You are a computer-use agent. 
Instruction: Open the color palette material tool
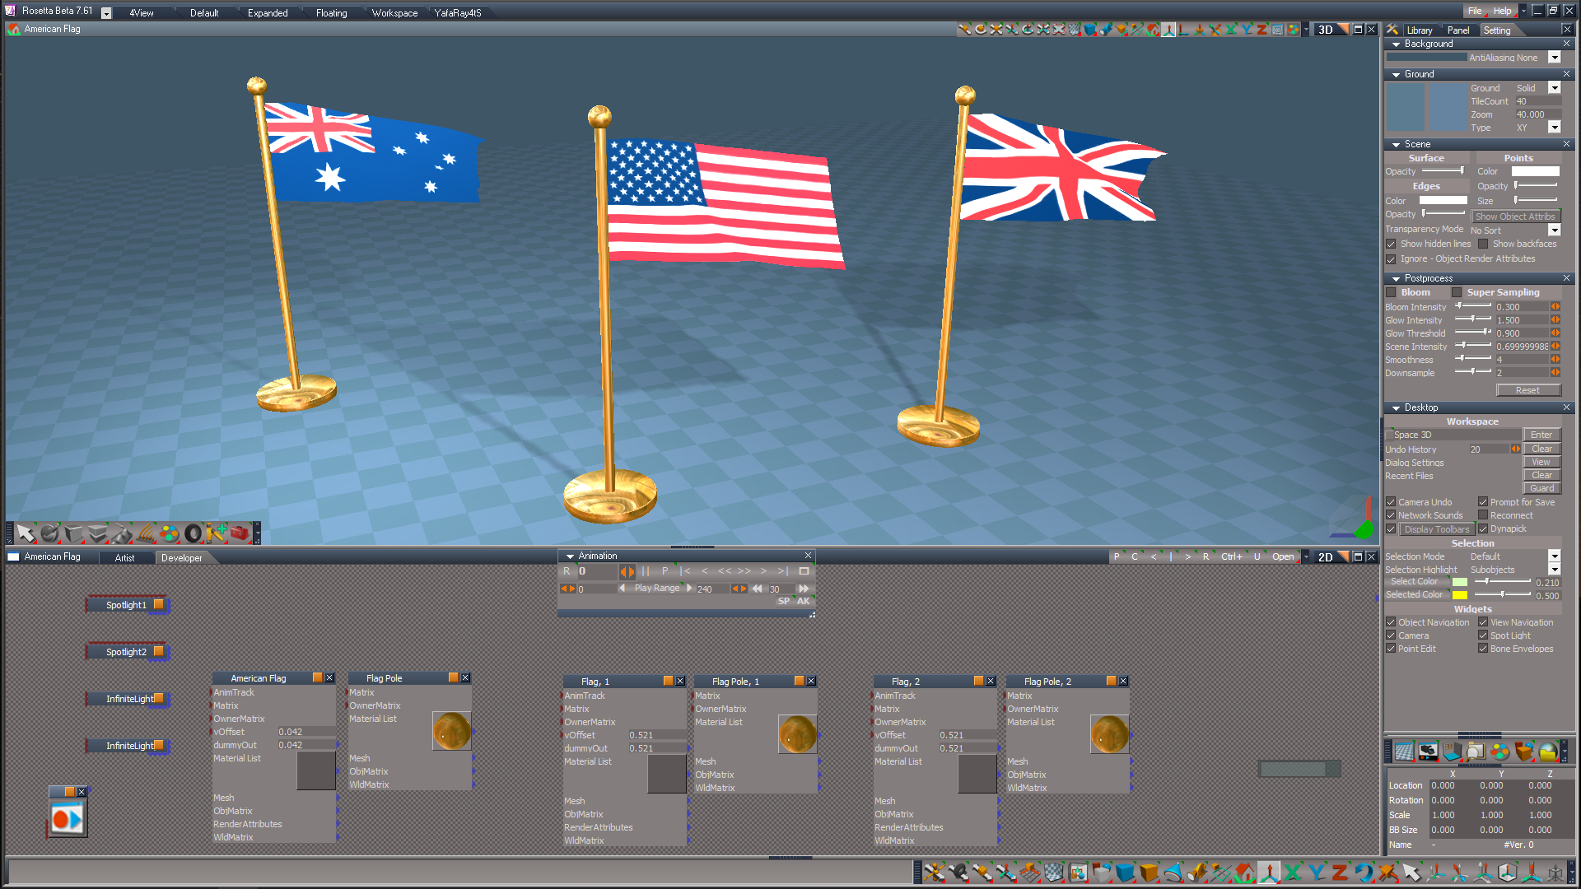169,533
